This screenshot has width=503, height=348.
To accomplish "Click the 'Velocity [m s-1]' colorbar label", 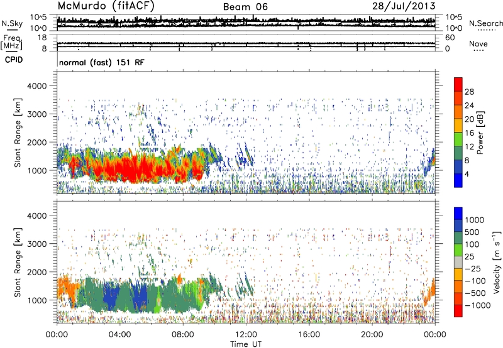I will pyautogui.click(x=497, y=262).
